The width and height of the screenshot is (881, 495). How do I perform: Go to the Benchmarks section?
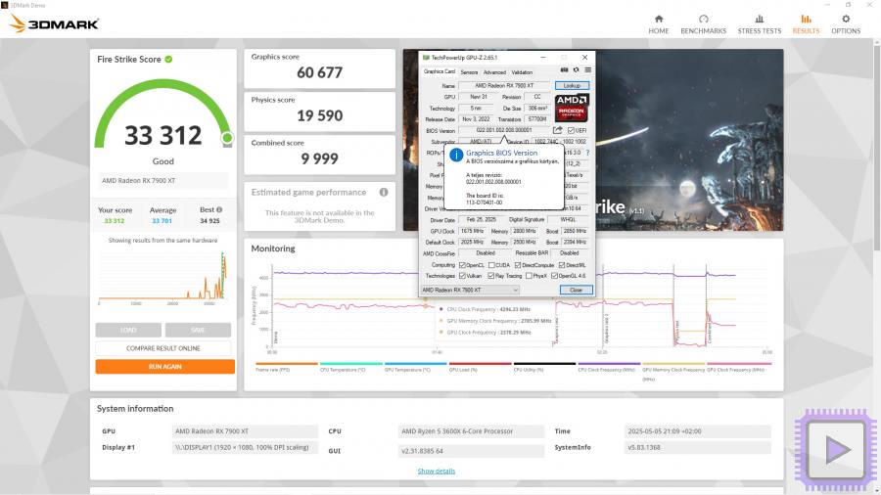pos(704,24)
